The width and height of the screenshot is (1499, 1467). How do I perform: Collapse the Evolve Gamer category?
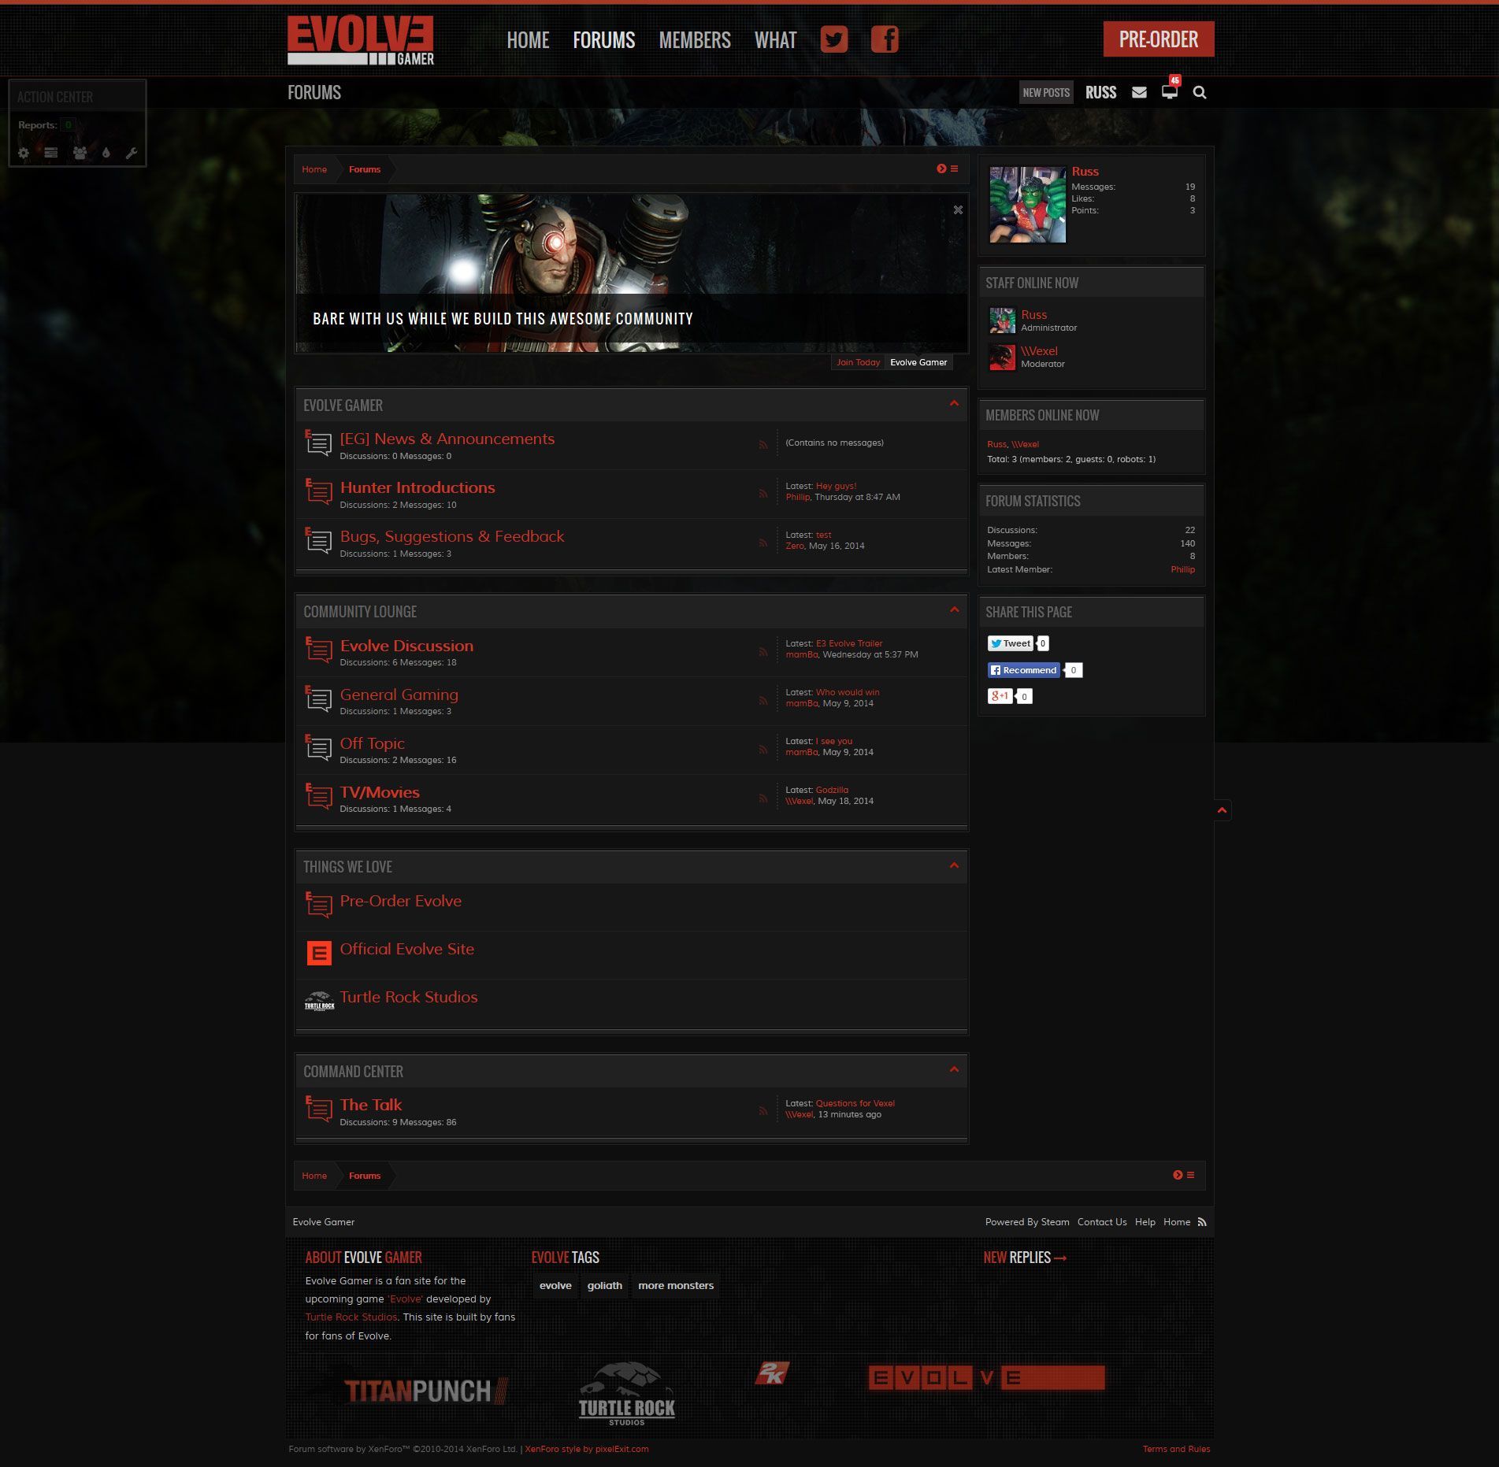click(x=954, y=404)
